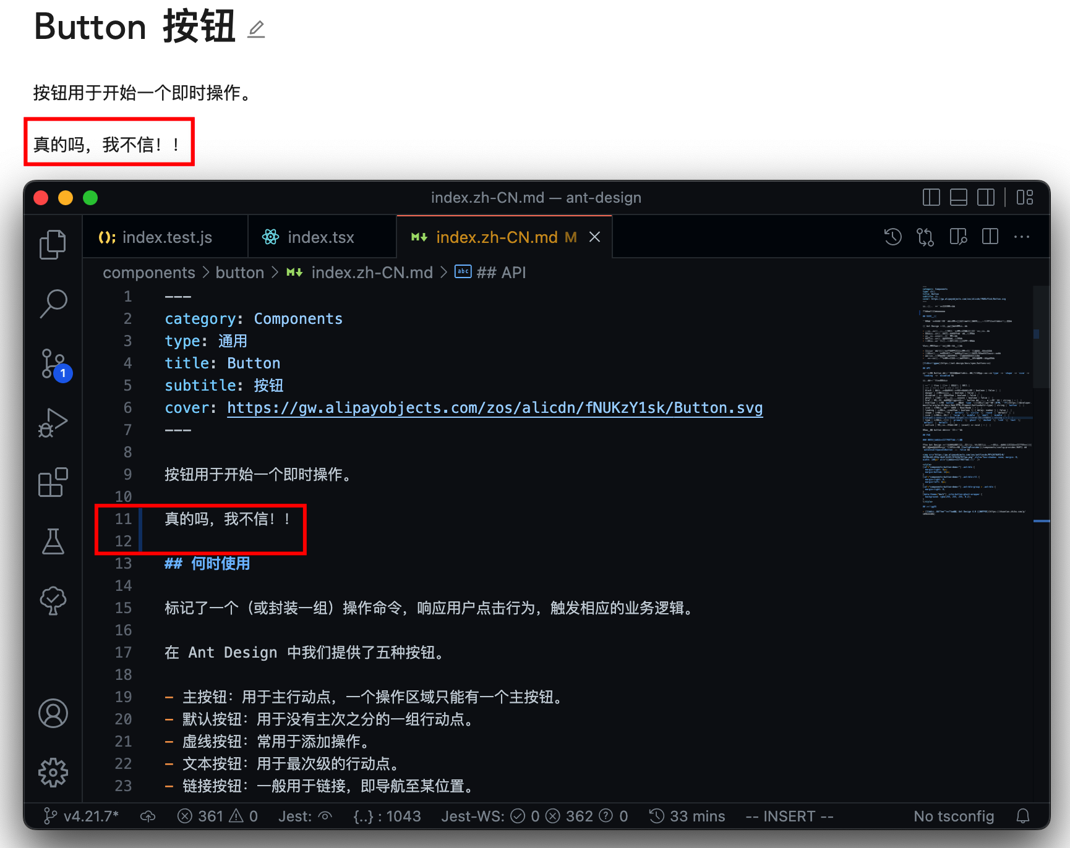The width and height of the screenshot is (1070, 848).
Task: Open the Accounts menu icon
Action: coord(53,713)
